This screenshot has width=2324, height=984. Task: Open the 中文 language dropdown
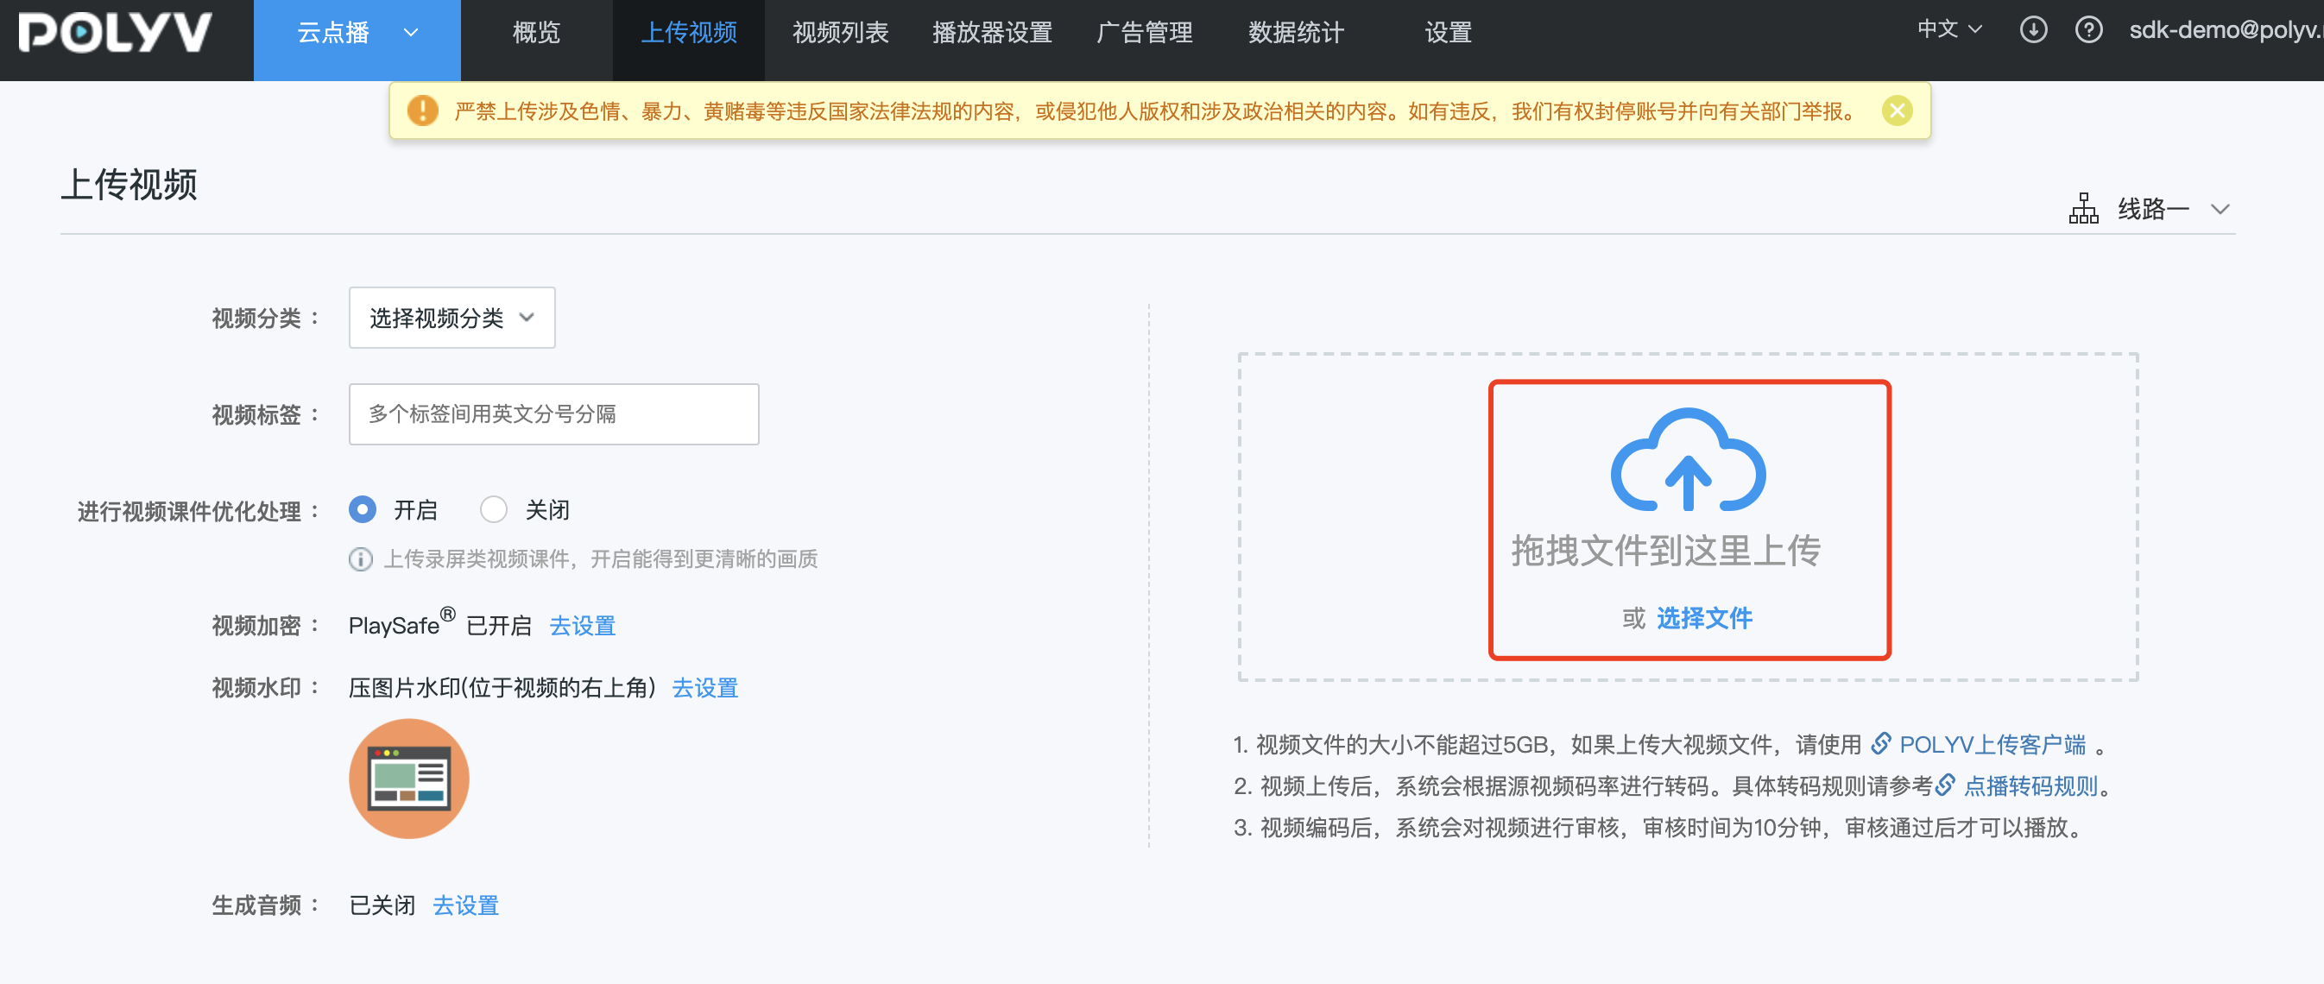click(1948, 29)
